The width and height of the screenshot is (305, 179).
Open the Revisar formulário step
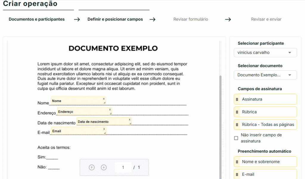point(191,19)
